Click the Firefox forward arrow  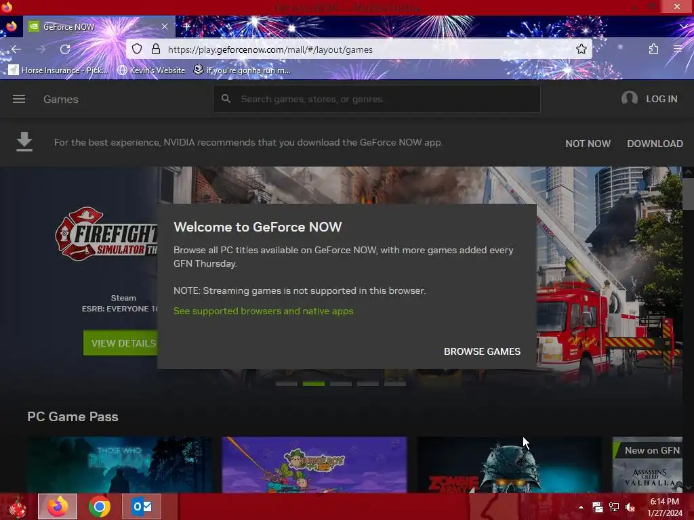pos(41,49)
